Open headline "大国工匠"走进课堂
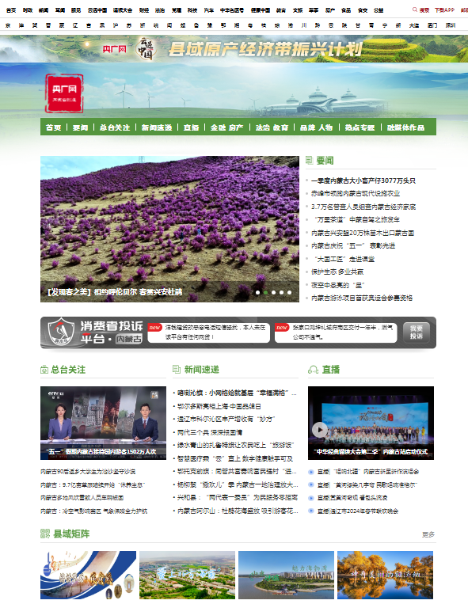The height and width of the screenshot is (604, 468). coord(344,259)
